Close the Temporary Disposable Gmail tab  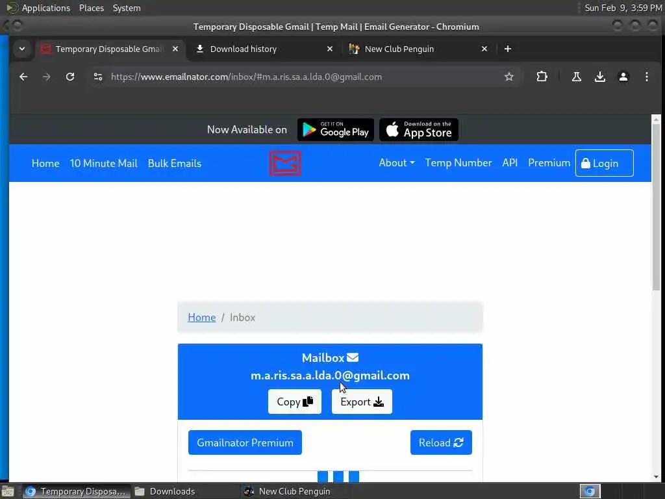[175, 49]
